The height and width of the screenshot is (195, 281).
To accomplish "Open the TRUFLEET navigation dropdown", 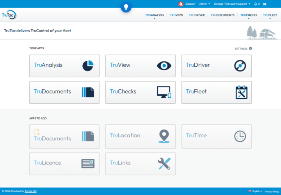I will coord(270,15).
